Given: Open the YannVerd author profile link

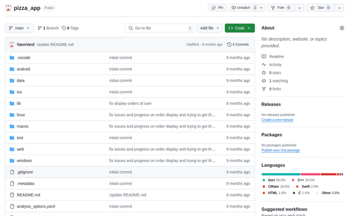Looking at the screenshot, I should click(x=26, y=45).
